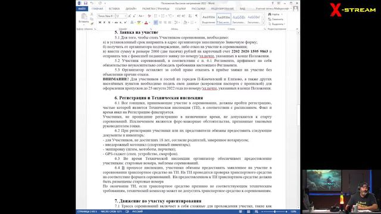
Task: Zoom out with the minus icon
Action: (262, 212)
